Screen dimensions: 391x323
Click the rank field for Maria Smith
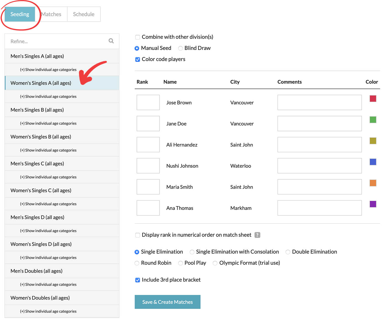click(x=148, y=187)
